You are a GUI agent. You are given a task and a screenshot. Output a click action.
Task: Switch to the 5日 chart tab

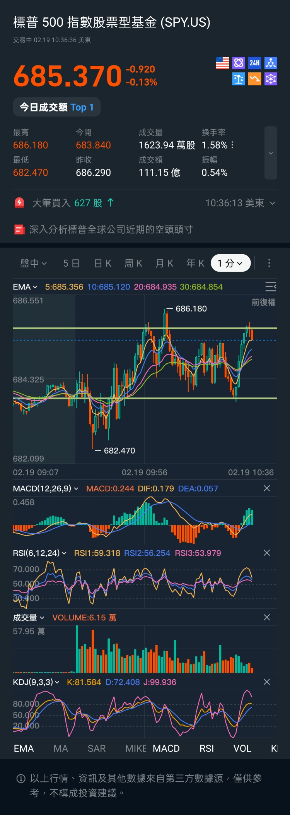click(71, 263)
